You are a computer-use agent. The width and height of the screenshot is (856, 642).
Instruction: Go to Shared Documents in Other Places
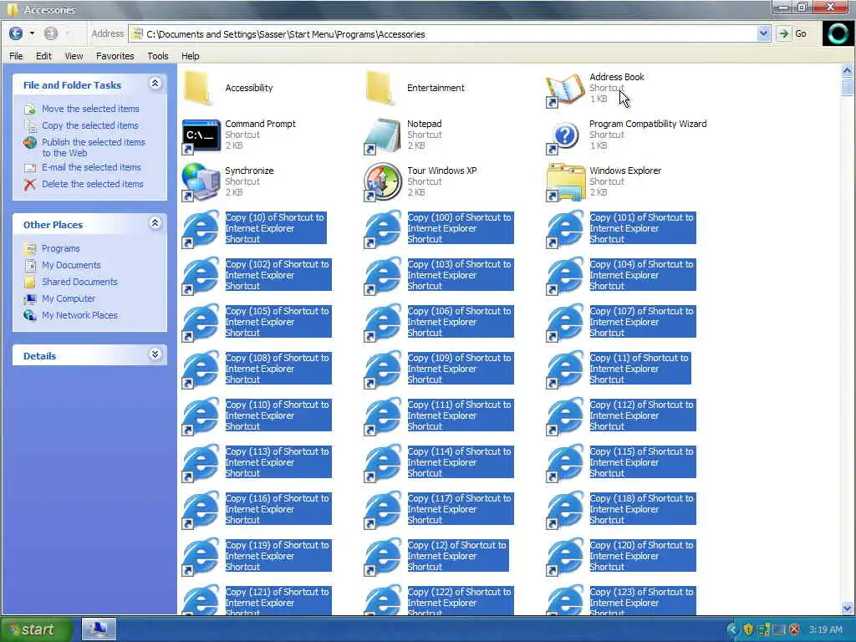point(79,282)
